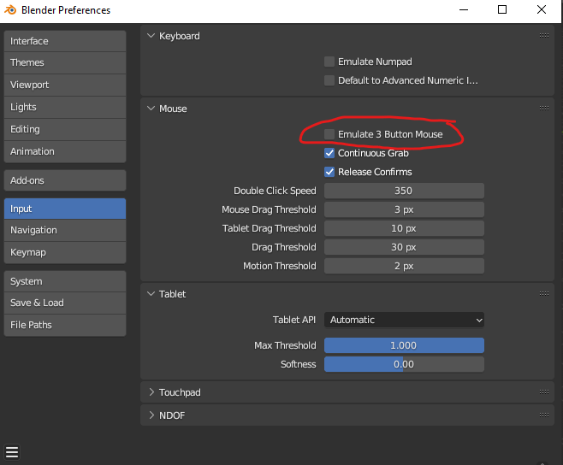The width and height of the screenshot is (563, 465).
Task: Click the Blender logo icon in title bar
Action: point(10,10)
